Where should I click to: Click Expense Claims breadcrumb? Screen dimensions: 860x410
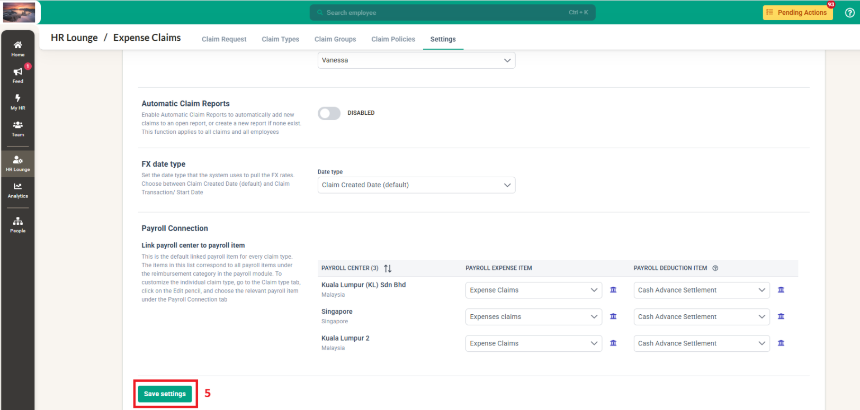[147, 38]
